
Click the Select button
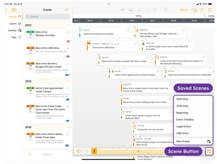[x=184, y=10]
